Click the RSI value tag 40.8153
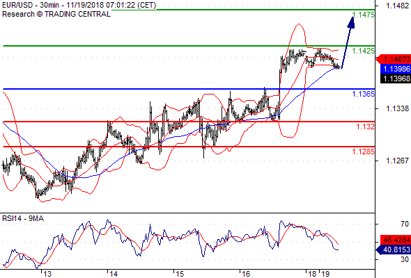This screenshot has width=411, height=278. coord(393,250)
